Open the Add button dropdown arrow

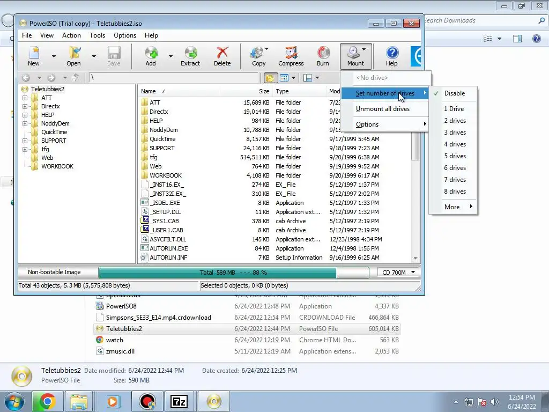tap(170, 56)
